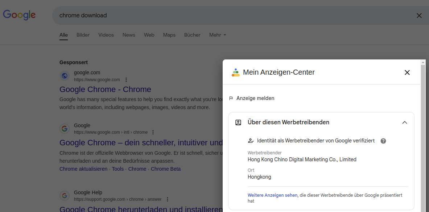Image resolution: width=429 pixels, height=212 pixels.
Task: Open the News tab
Action: (x=129, y=35)
